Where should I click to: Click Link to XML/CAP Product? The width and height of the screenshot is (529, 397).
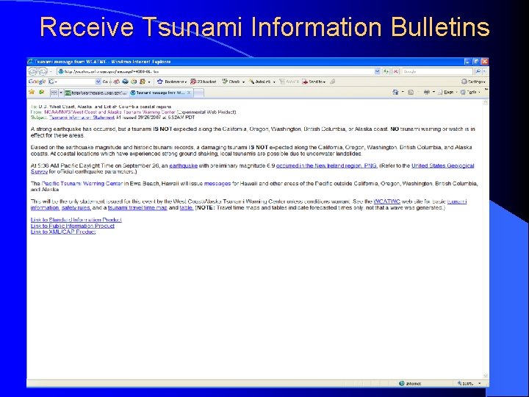63,232
